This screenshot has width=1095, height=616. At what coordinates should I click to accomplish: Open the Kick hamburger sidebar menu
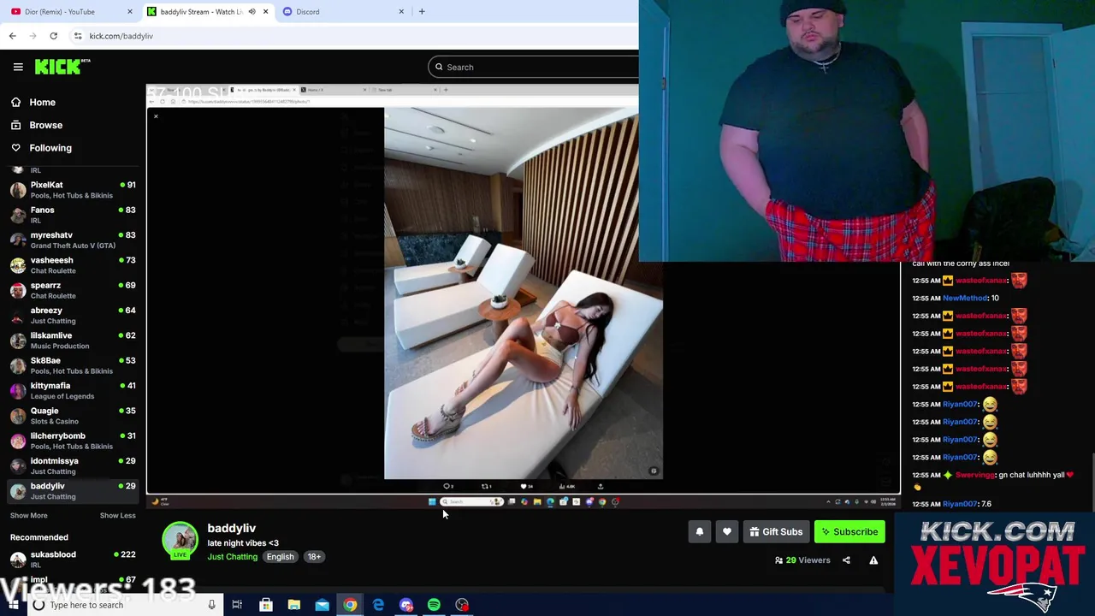coord(18,67)
